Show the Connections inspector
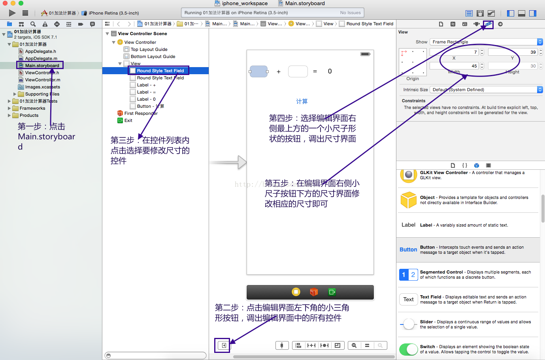 [500, 24]
